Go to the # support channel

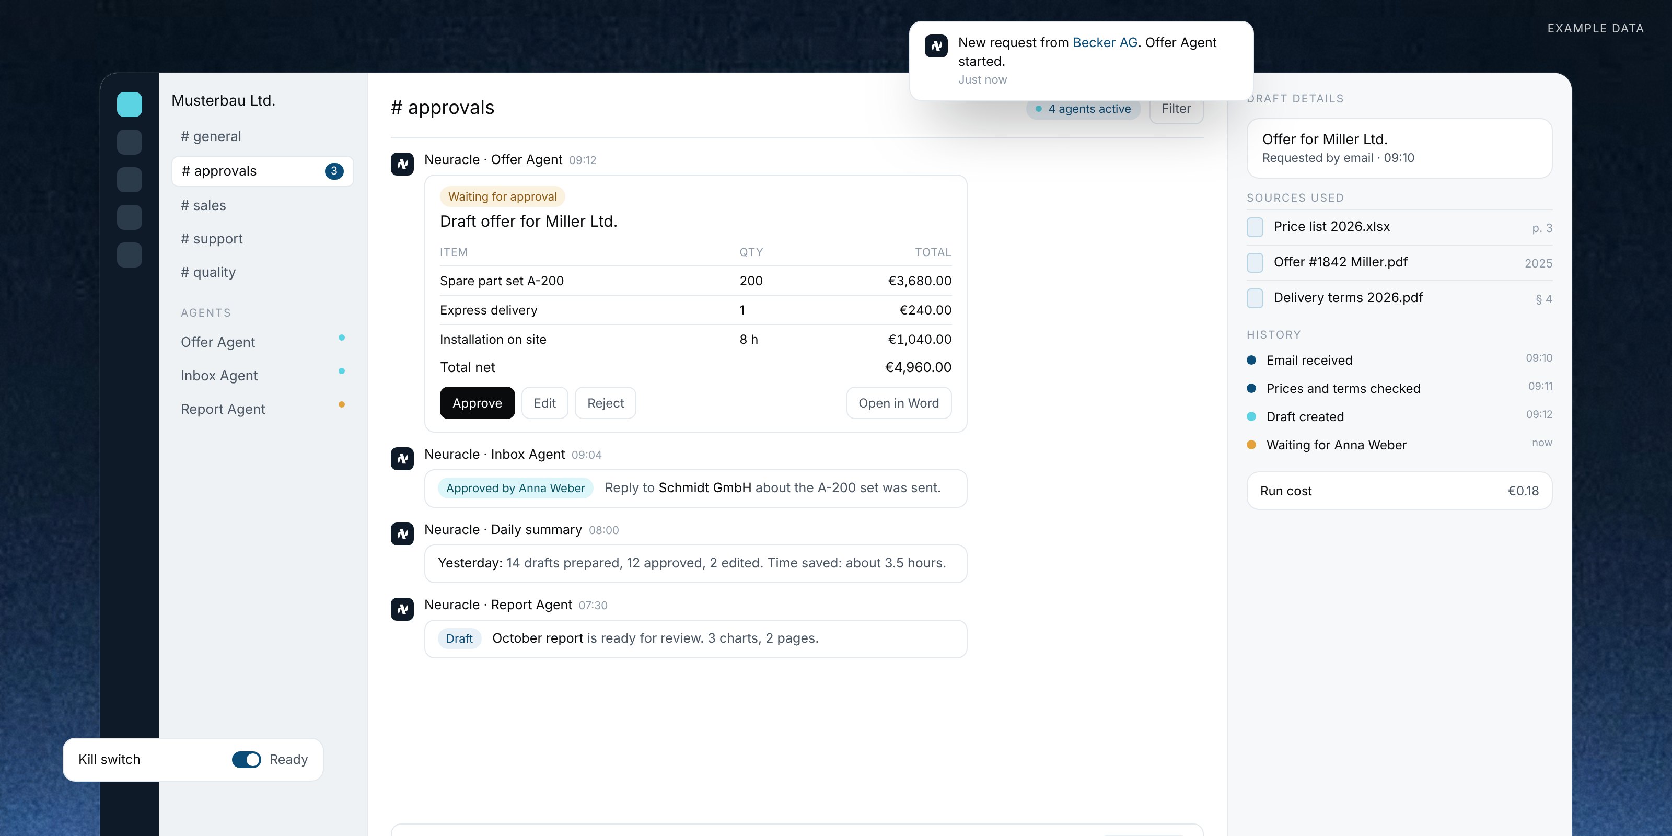[262, 239]
